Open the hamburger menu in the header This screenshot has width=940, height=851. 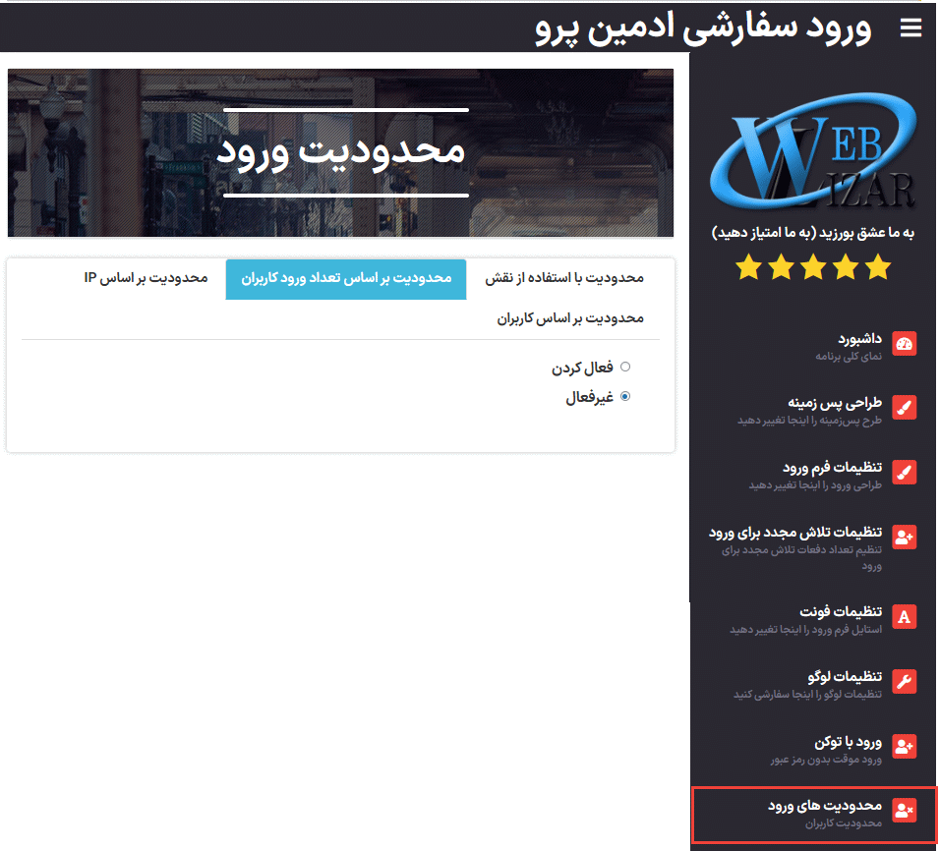pyautogui.click(x=911, y=28)
